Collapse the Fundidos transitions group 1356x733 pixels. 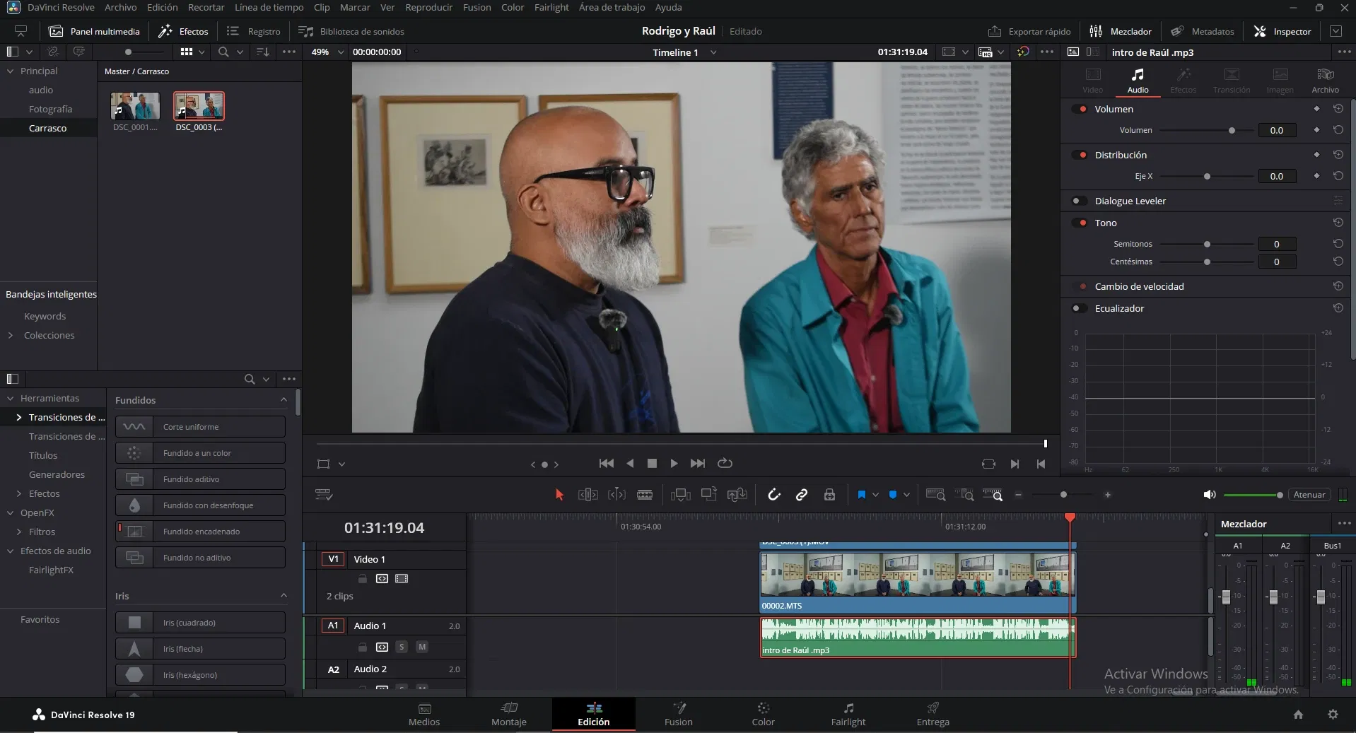tap(284, 400)
